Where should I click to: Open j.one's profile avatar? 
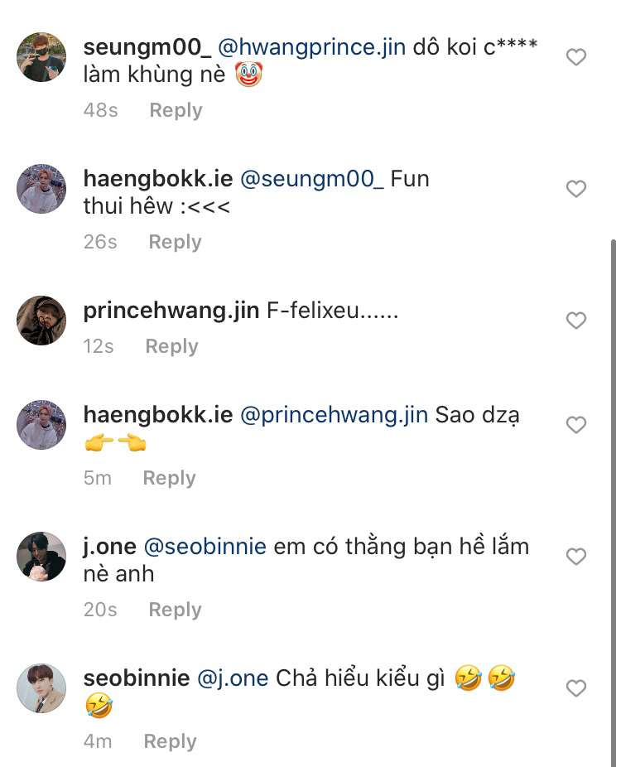pyautogui.click(x=41, y=557)
